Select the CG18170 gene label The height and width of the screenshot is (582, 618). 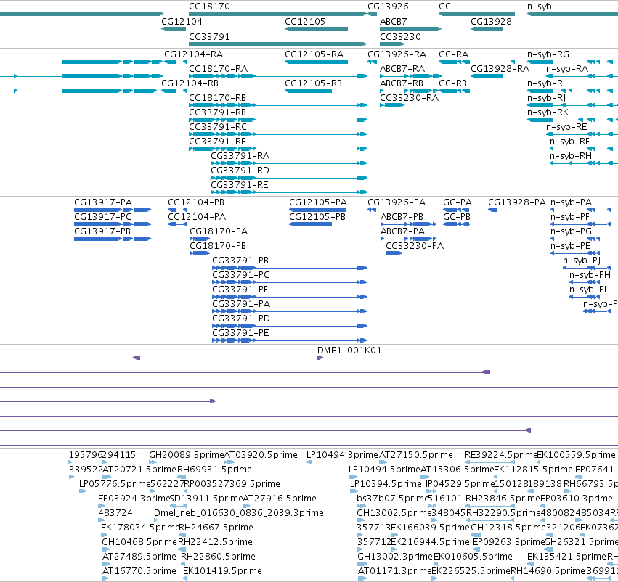[209, 7]
